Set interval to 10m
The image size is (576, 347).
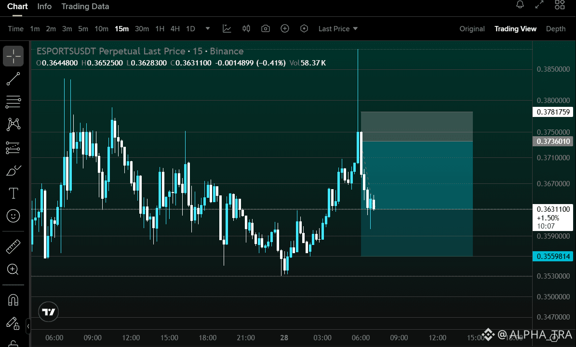(101, 28)
